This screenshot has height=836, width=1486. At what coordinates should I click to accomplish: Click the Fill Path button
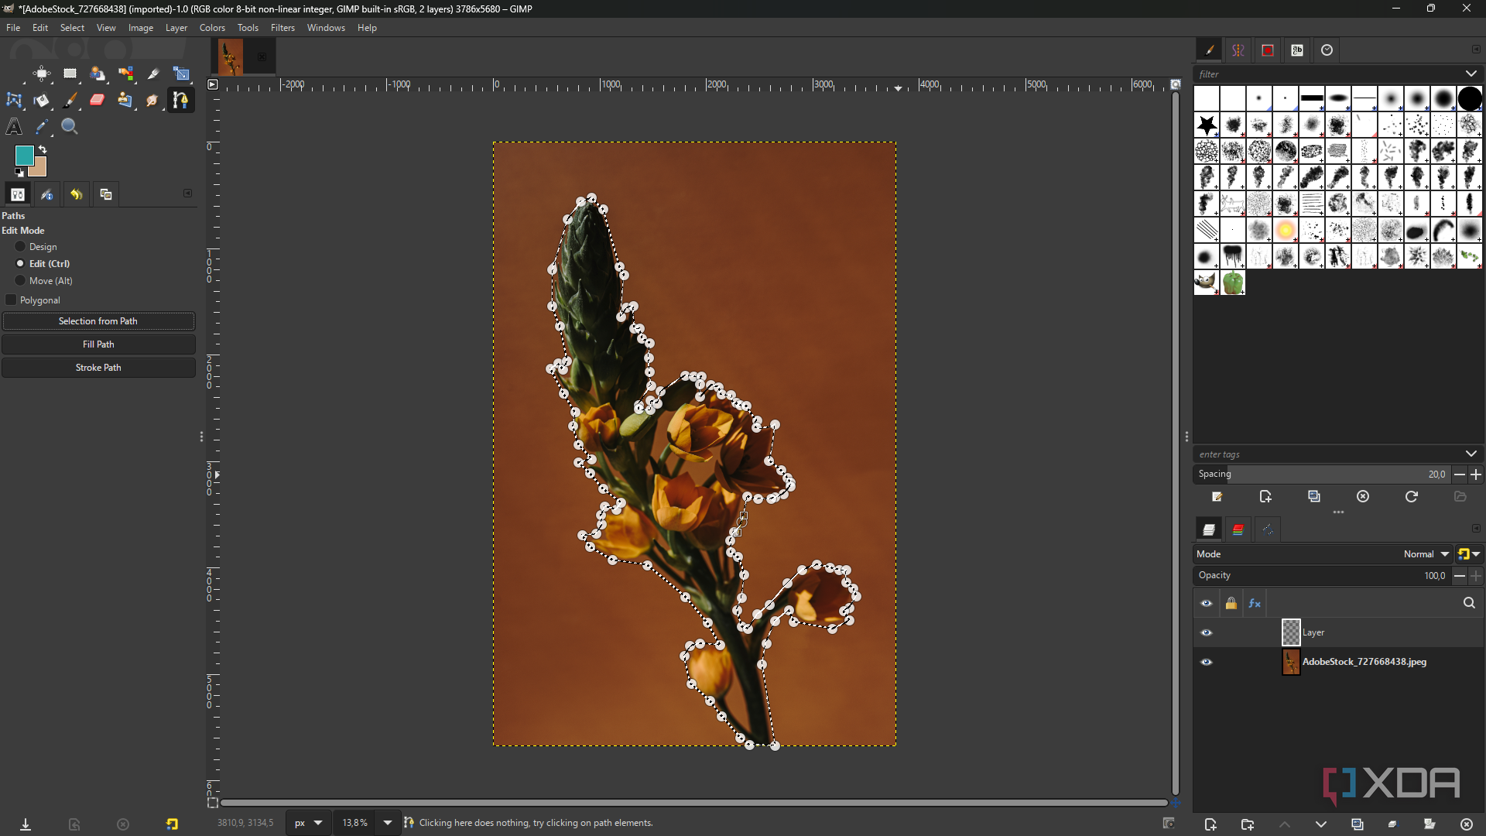coord(98,344)
